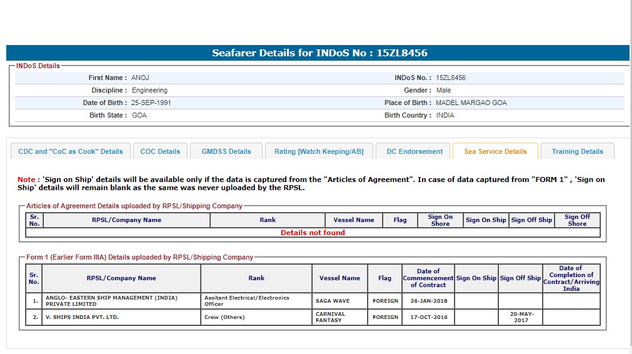The image size is (632, 354).
Task: Click the Date of Commencement of Contract column header
Action: [x=428, y=278]
